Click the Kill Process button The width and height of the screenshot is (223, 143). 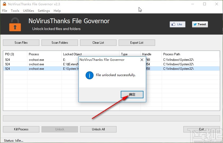(x=21, y=129)
